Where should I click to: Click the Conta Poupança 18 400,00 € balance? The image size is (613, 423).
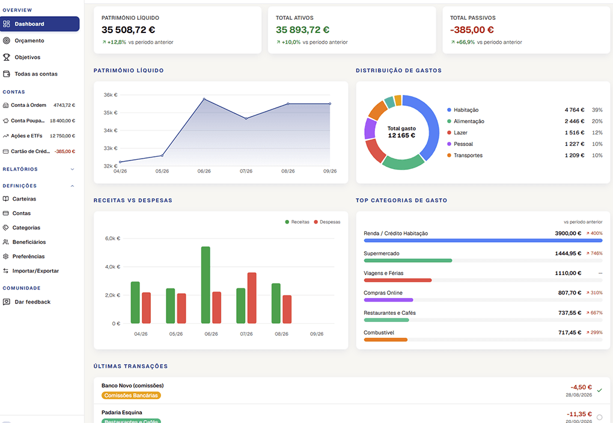click(63, 121)
